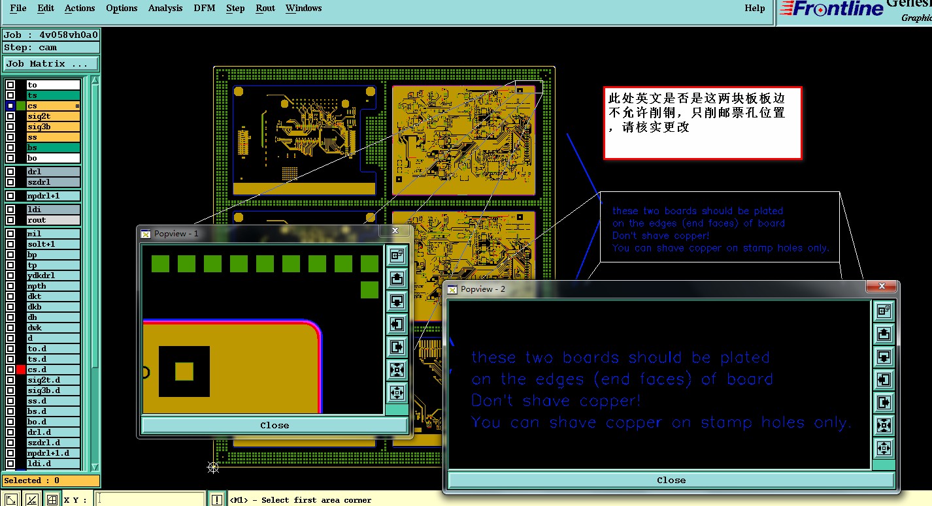
Task: Toggle the checkbox for layer cs.d
Action: pos(10,370)
